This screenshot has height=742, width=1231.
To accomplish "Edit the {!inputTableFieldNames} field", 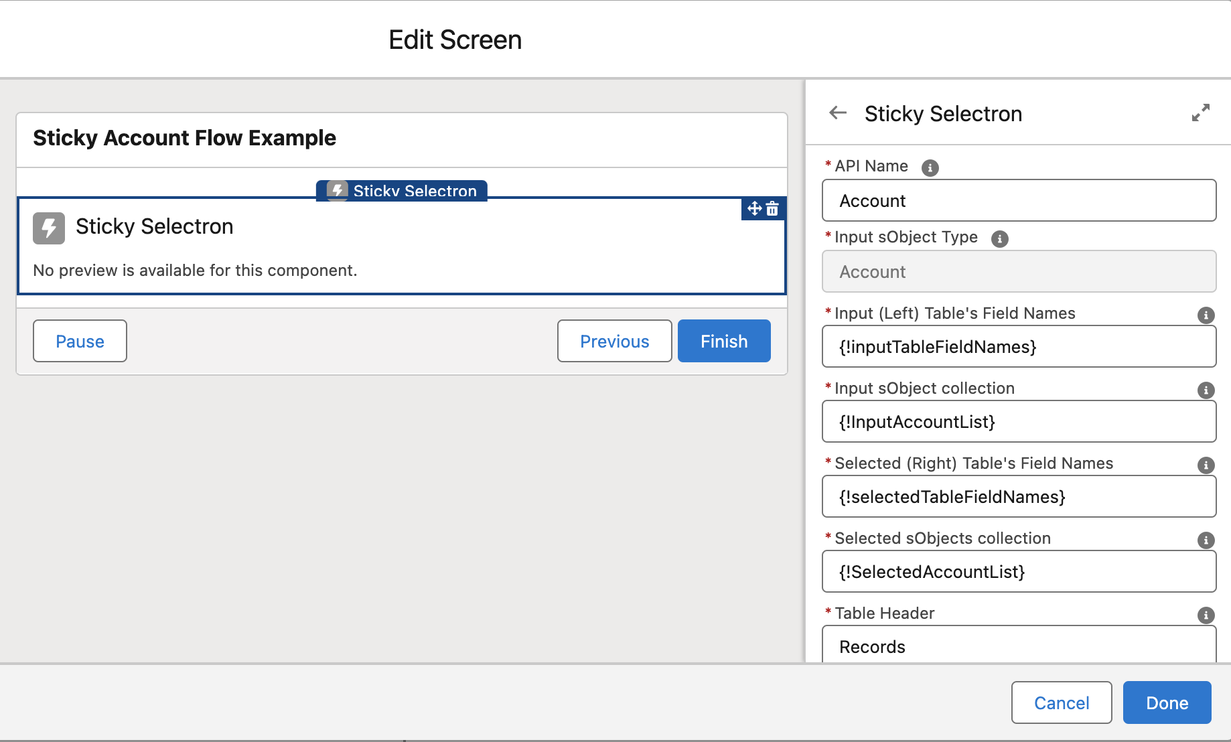I will 1019,346.
